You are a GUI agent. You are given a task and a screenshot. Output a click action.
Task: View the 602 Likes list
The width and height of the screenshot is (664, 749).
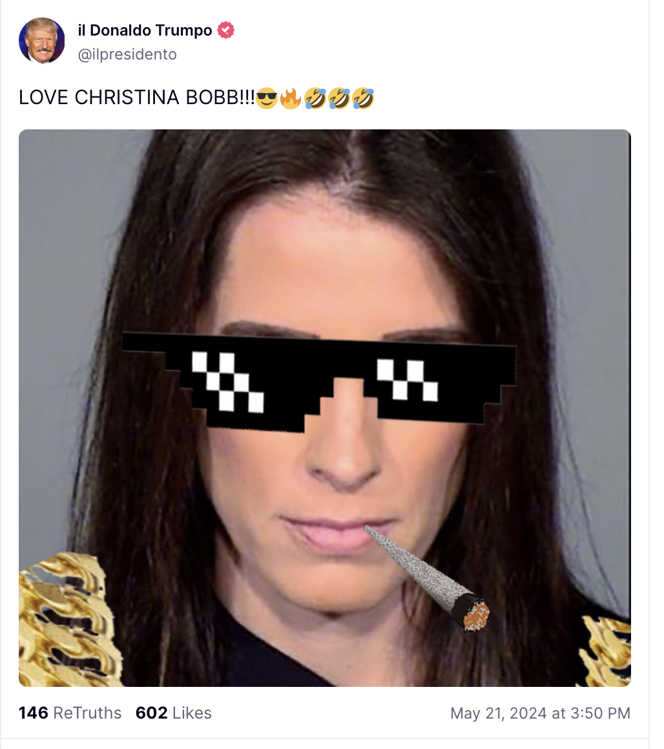pyautogui.click(x=174, y=713)
